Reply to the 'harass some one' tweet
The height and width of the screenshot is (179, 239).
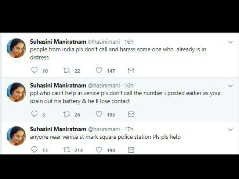point(34,70)
